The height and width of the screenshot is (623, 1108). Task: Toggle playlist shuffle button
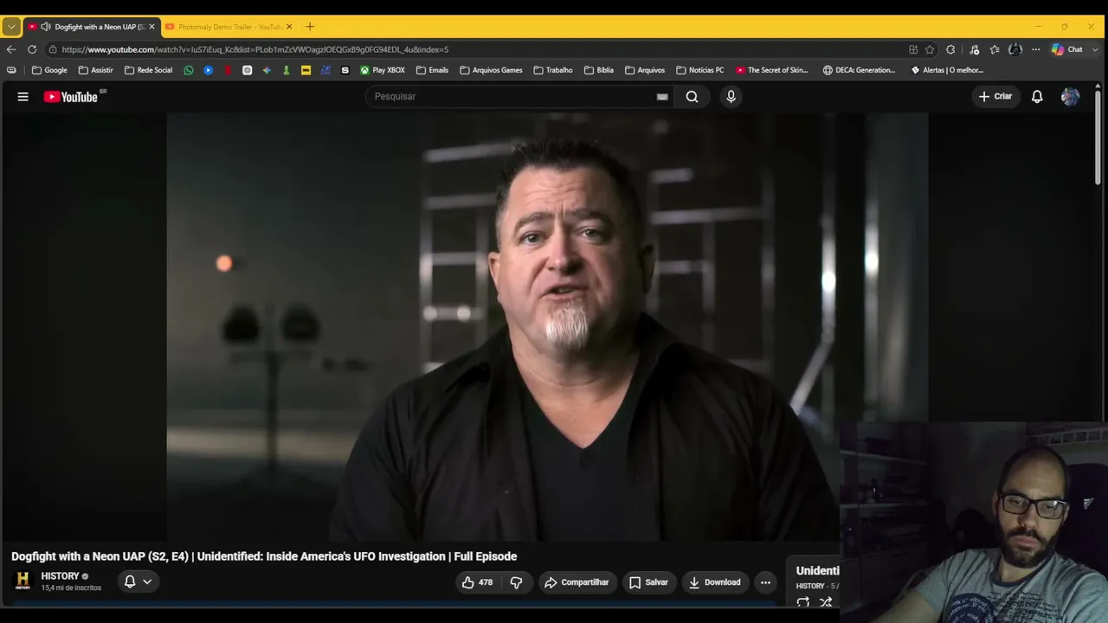(826, 602)
